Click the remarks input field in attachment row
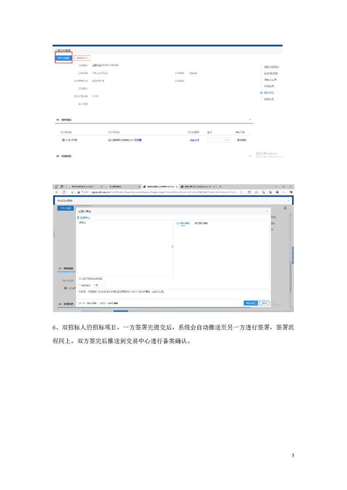Viewport: 347px width, 490px height. pyautogui.click(x=219, y=140)
